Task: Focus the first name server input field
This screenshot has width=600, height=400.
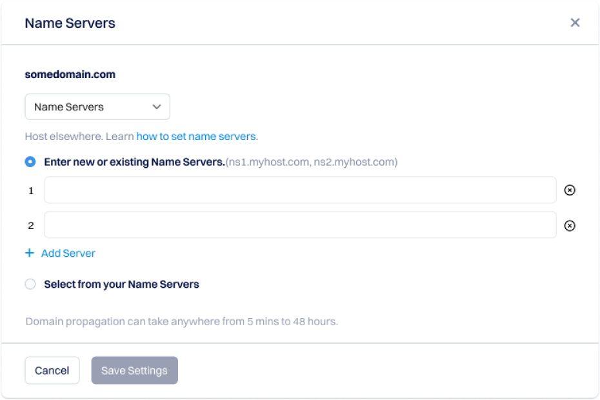Action: 300,190
